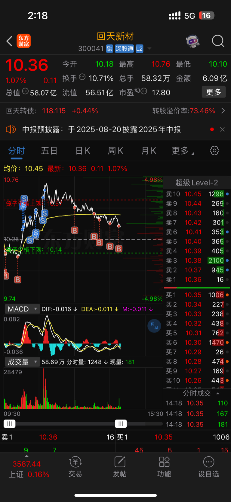Tap 上证 index 3587.44

coord(26,464)
